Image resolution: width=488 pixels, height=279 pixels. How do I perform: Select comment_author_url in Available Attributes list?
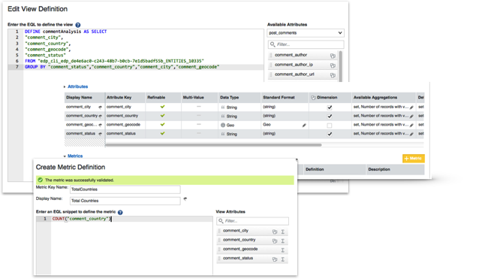(302, 74)
